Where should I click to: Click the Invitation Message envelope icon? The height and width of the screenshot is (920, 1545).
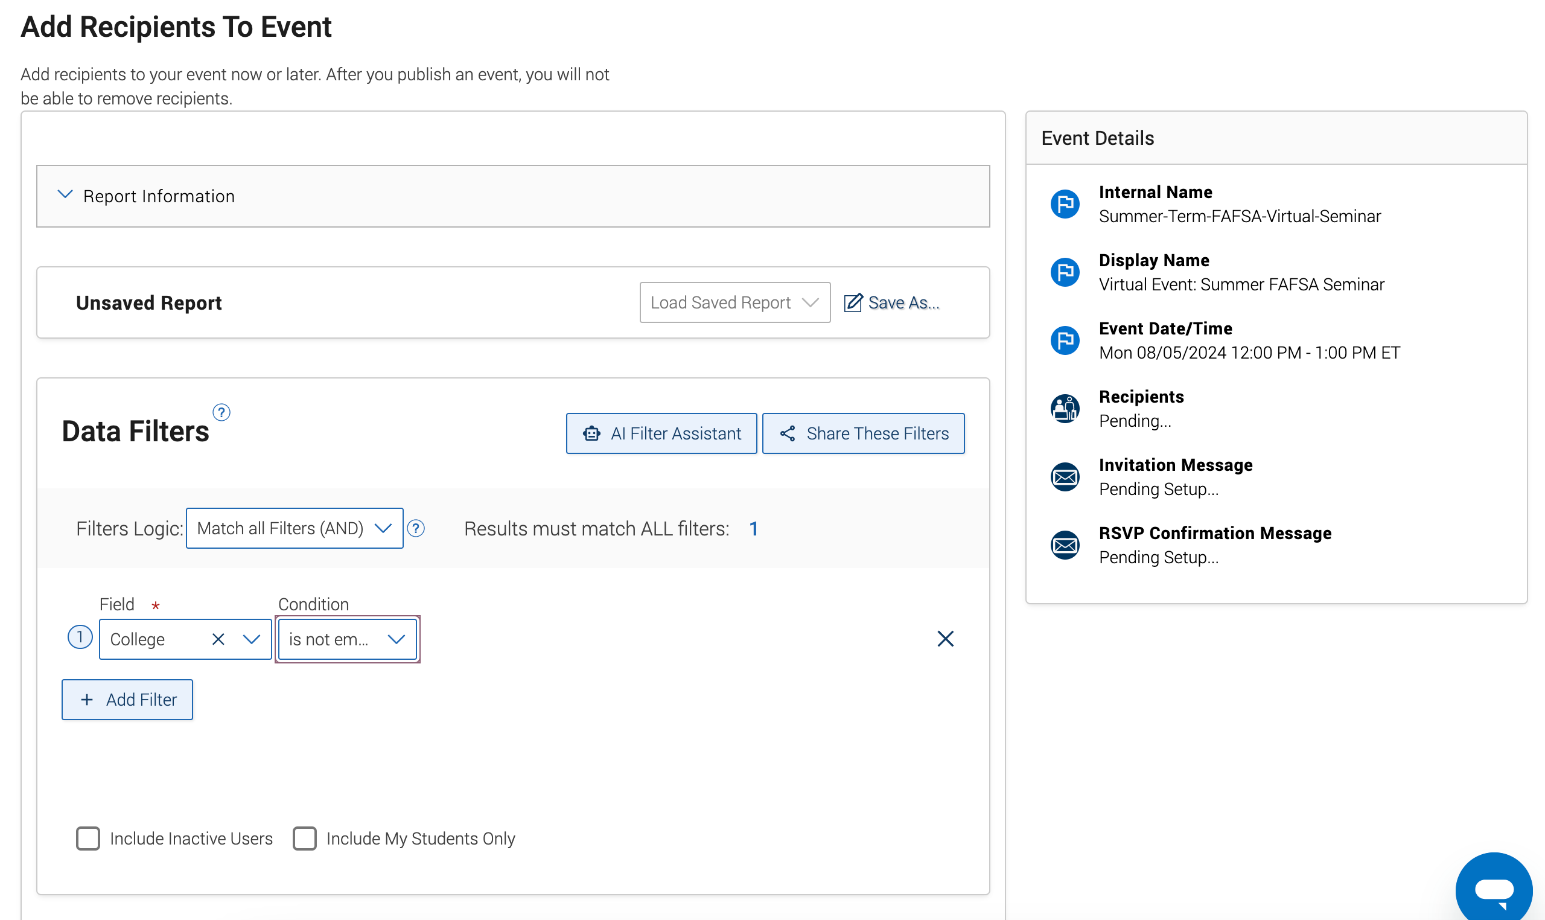pos(1065,477)
